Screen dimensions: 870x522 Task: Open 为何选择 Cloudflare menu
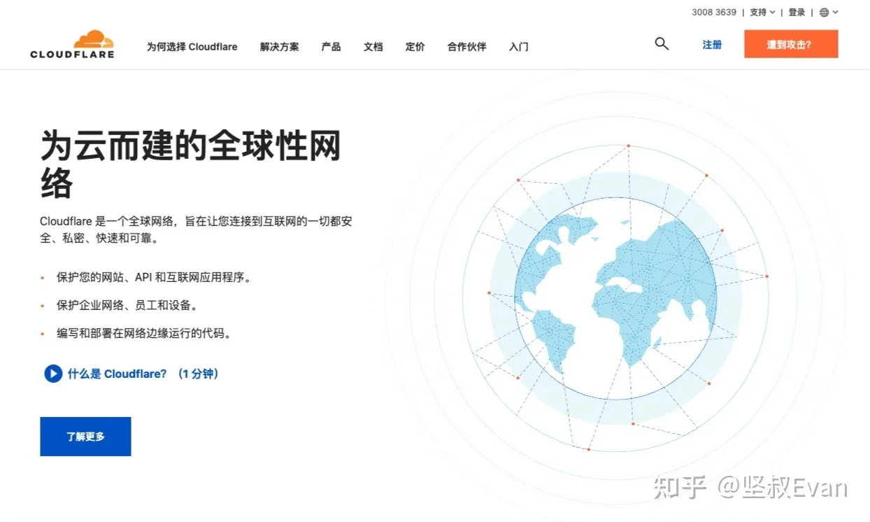point(192,47)
